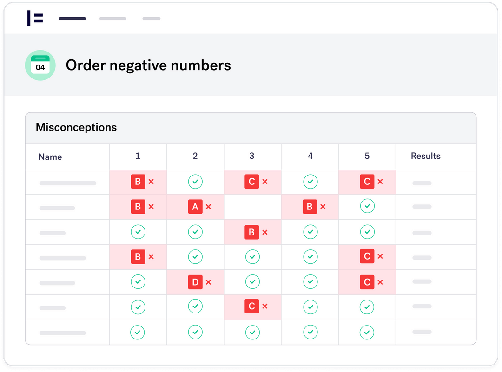Image resolution: width=502 pixels, height=372 pixels.
Task: Click the red D badge in column 2
Action: pos(195,282)
